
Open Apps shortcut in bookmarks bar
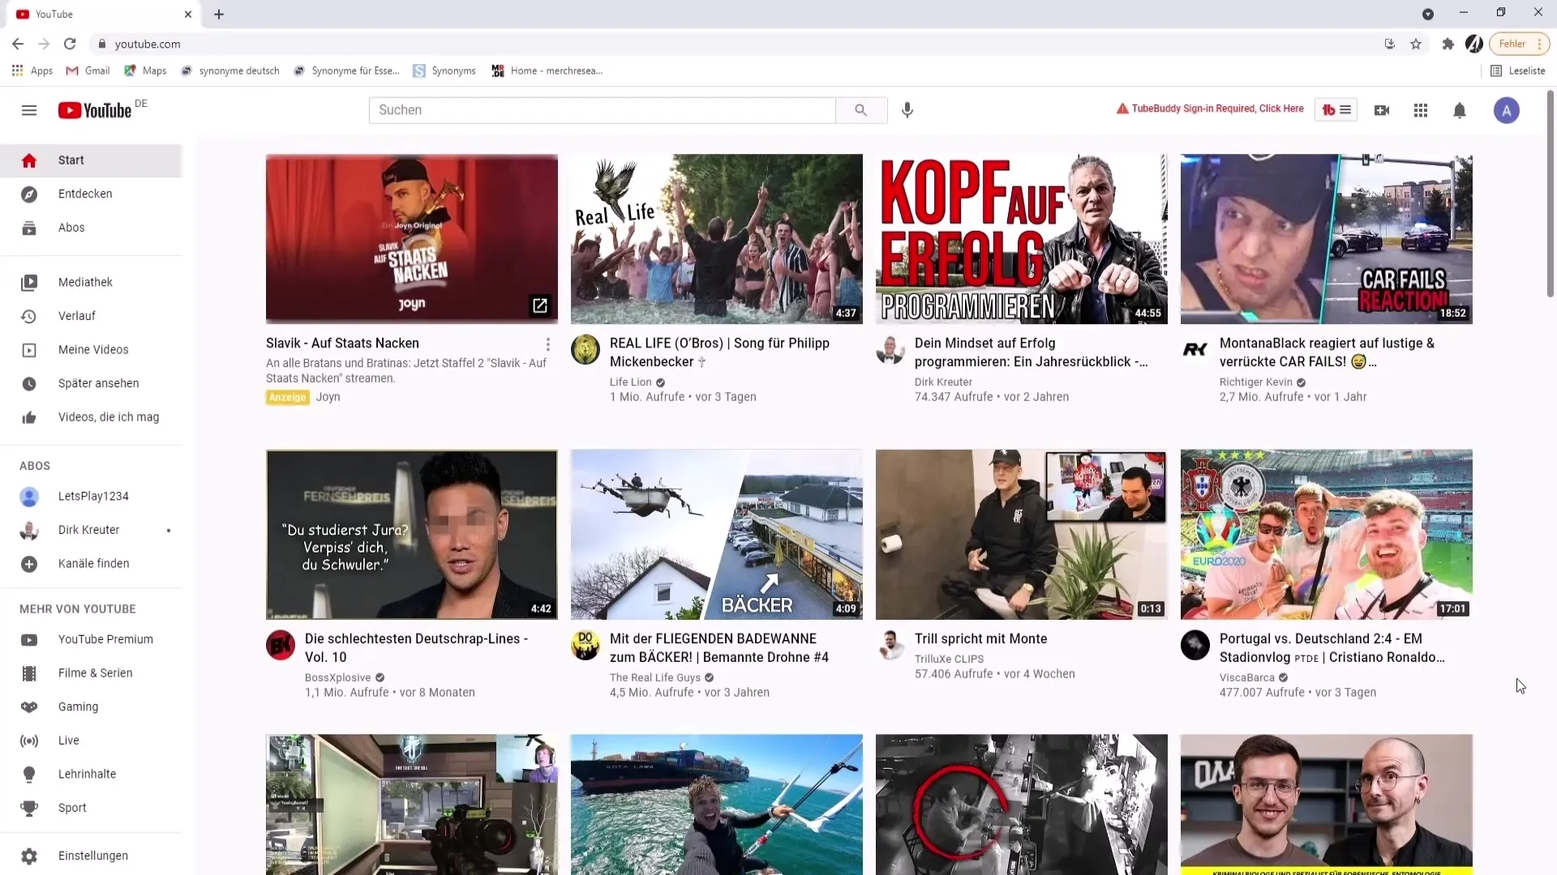tap(32, 70)
